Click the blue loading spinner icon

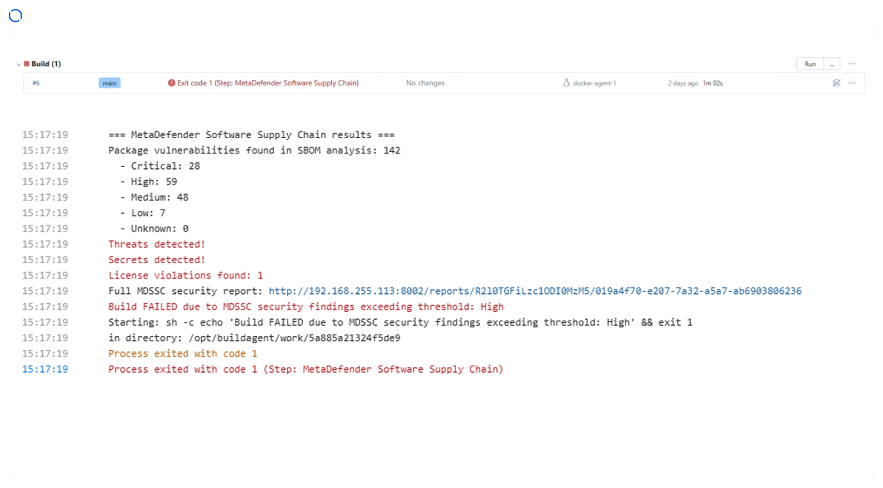click(x=15, y=16)
